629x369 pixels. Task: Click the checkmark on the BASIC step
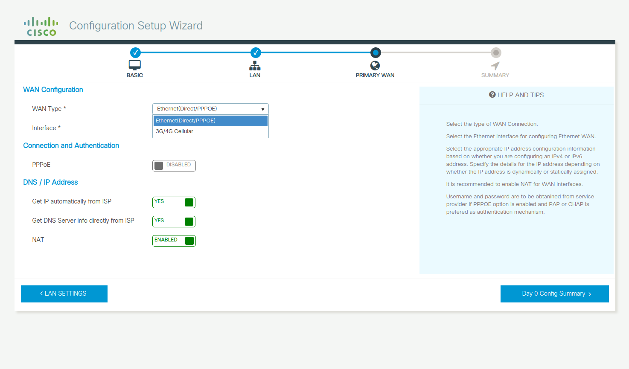click(x=135, y=52)
